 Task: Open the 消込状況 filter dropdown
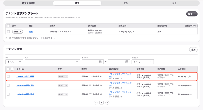pyautogui.click(x=143, y=62)
